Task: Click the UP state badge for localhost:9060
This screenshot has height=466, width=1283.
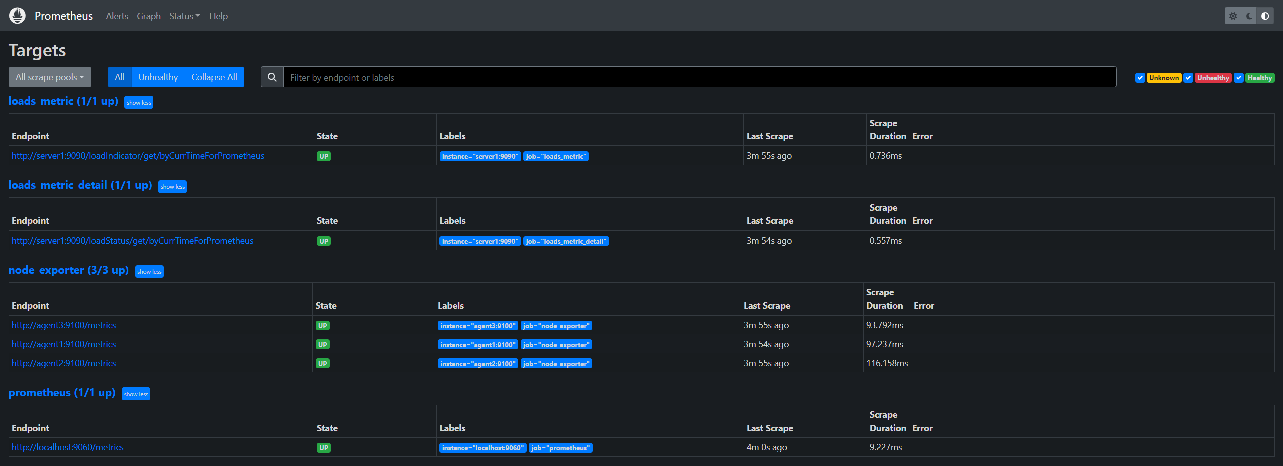Action: click(x=324, y=448)
